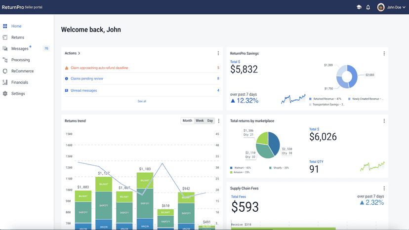Click Shopify legend color swatch
This screenshot has height=230, width=409.
(271, 168)
